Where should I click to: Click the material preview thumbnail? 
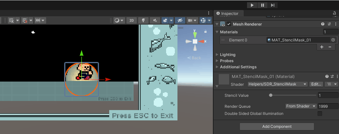pos(224,79)
